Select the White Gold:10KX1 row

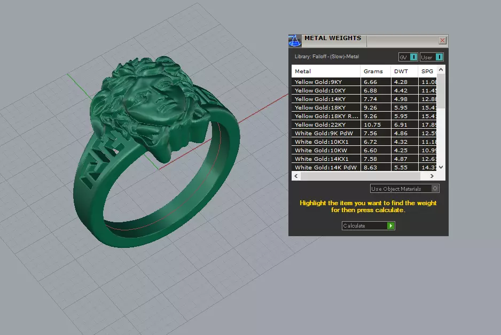[364, 142]
